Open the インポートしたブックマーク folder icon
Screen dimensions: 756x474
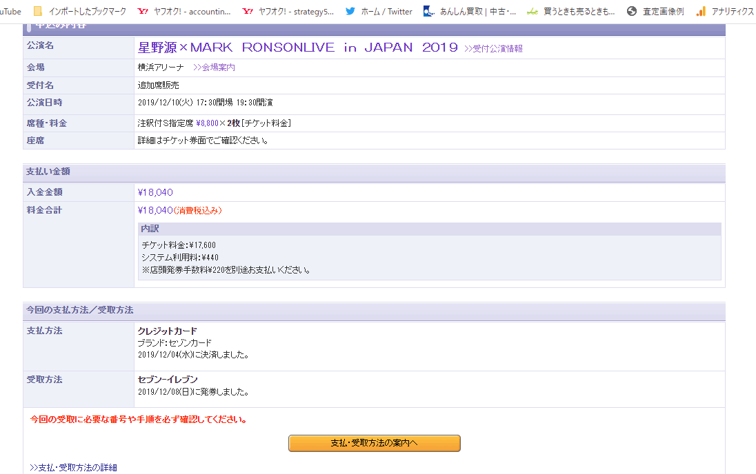coord(38,11)
